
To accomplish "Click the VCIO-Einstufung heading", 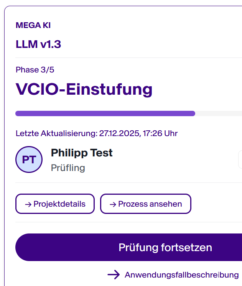I will 84,90.
